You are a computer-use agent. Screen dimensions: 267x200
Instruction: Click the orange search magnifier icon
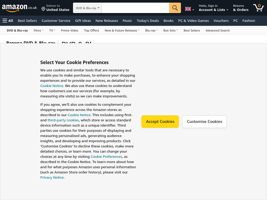(175, 8)
